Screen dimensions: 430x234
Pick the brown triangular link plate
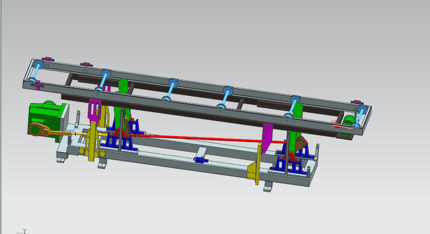pos(301,144)
